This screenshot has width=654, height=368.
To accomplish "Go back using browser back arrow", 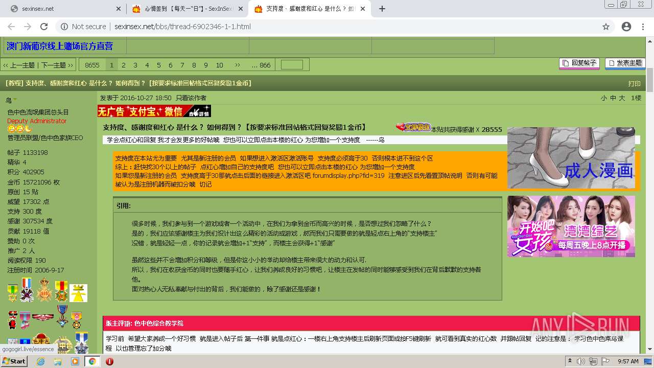I will coord(12,27).
